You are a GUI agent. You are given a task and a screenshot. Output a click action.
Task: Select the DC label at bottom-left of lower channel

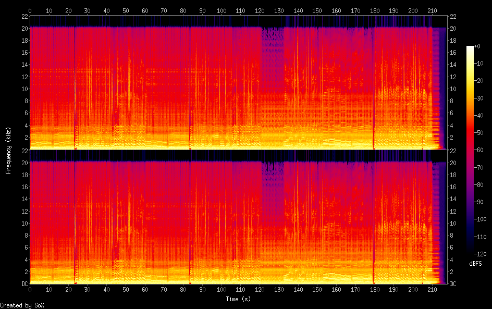click(x=23, y=284)
